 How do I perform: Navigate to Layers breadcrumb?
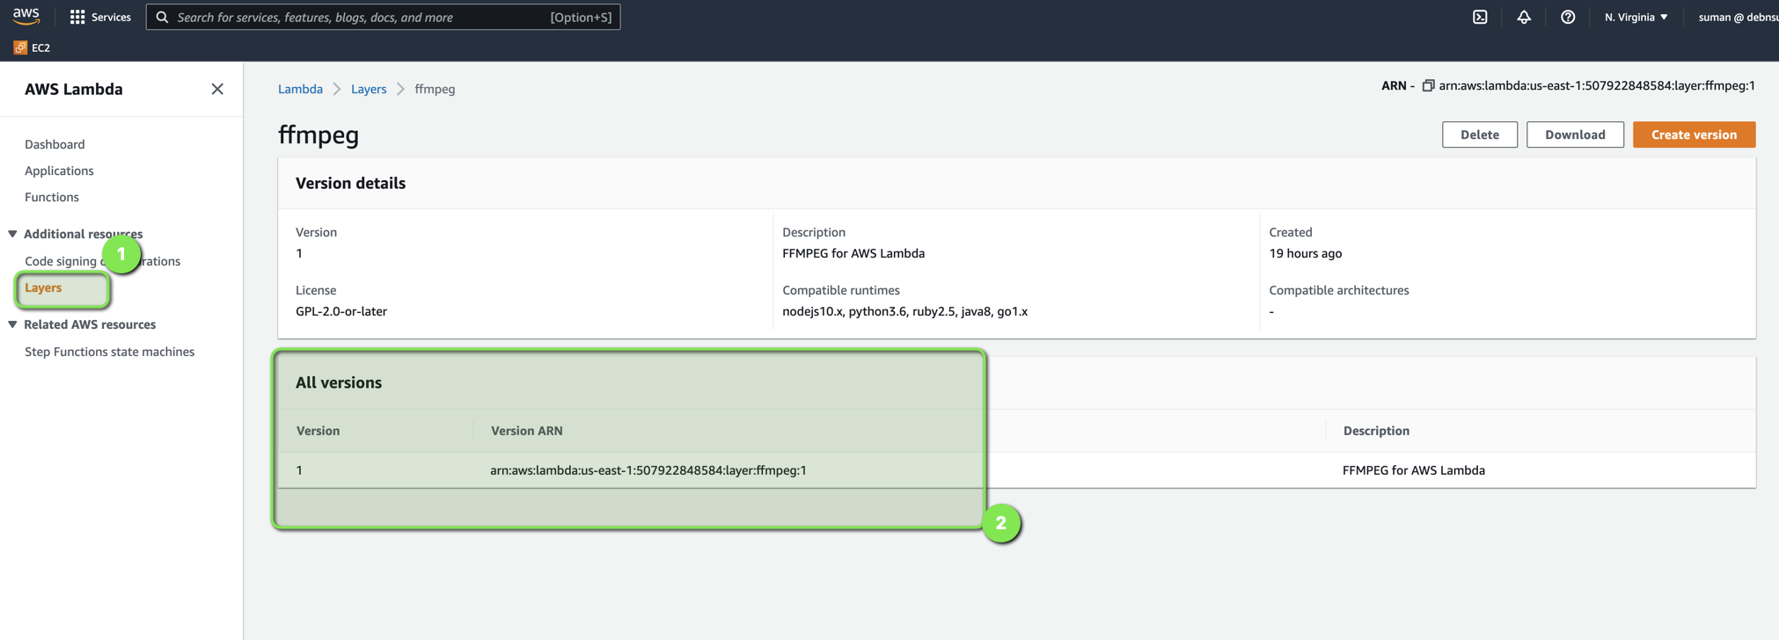pos(369,89)
